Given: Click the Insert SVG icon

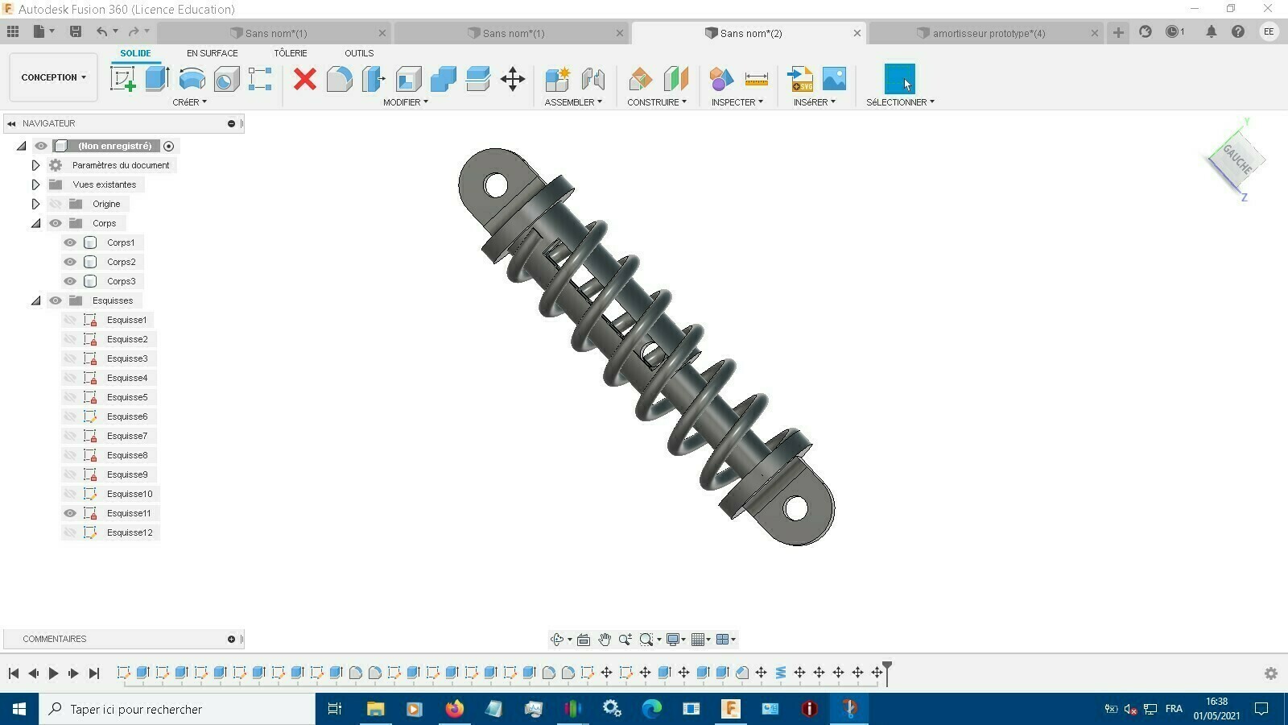Looking at the screenshot, I should [x=800, y=79].
